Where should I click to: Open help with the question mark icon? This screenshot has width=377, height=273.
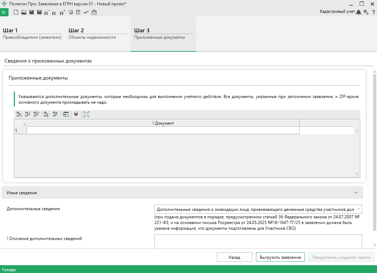tap(373, 12)
